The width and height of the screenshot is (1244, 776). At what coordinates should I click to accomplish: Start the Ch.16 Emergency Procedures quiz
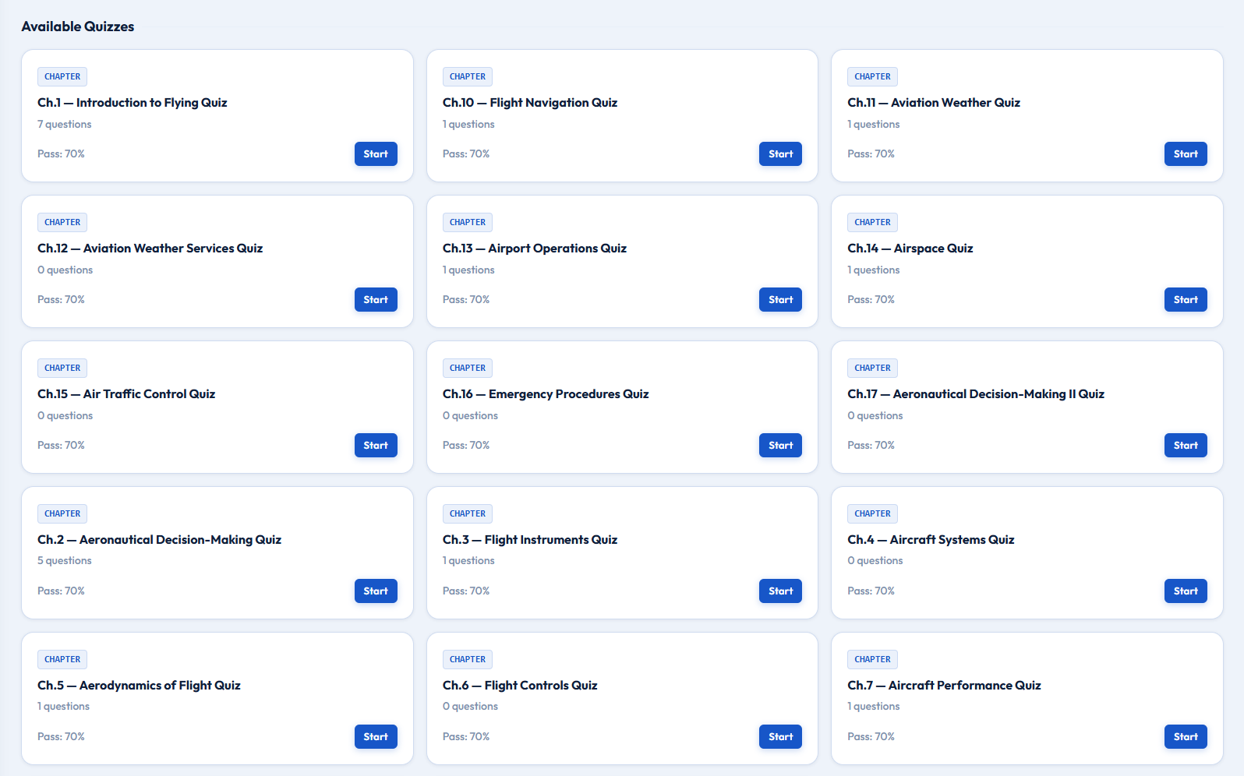pyautogui.click(x=780, y=446)
